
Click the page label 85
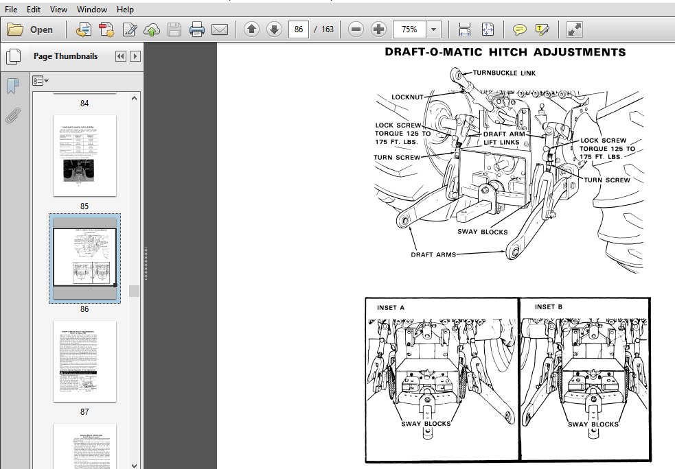coord(84,206)
